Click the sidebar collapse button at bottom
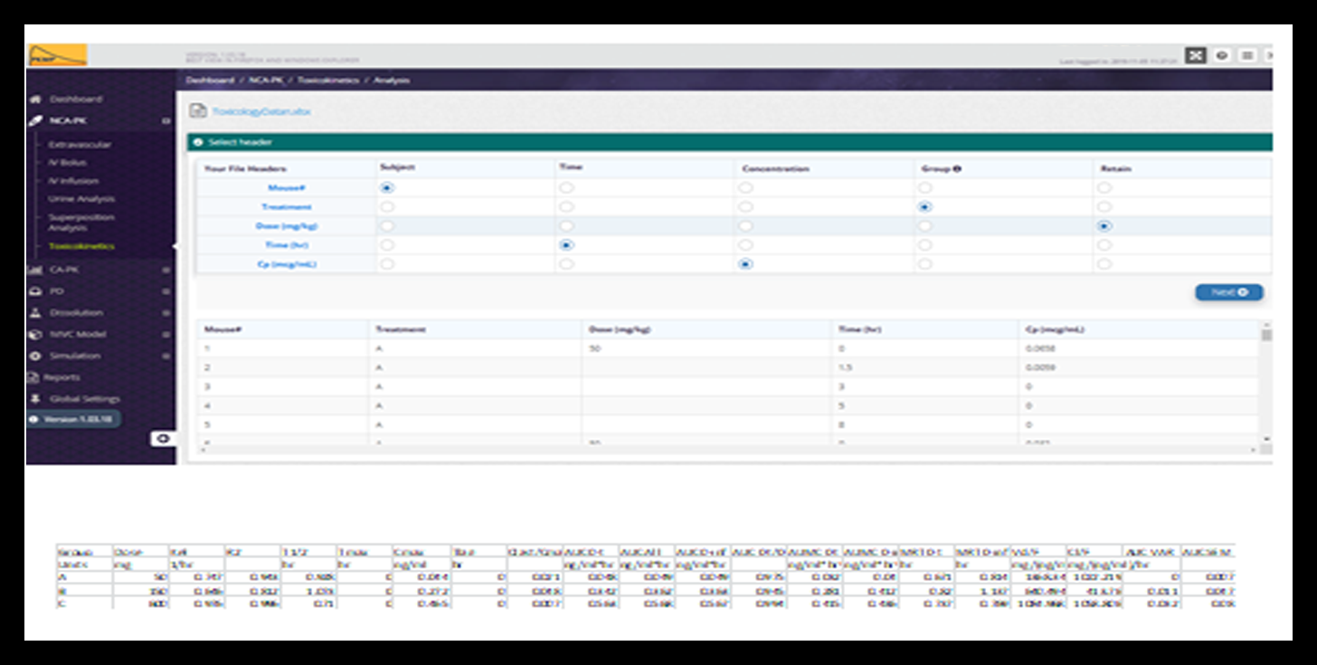1317x665 pixels. [x=163, y=439]
